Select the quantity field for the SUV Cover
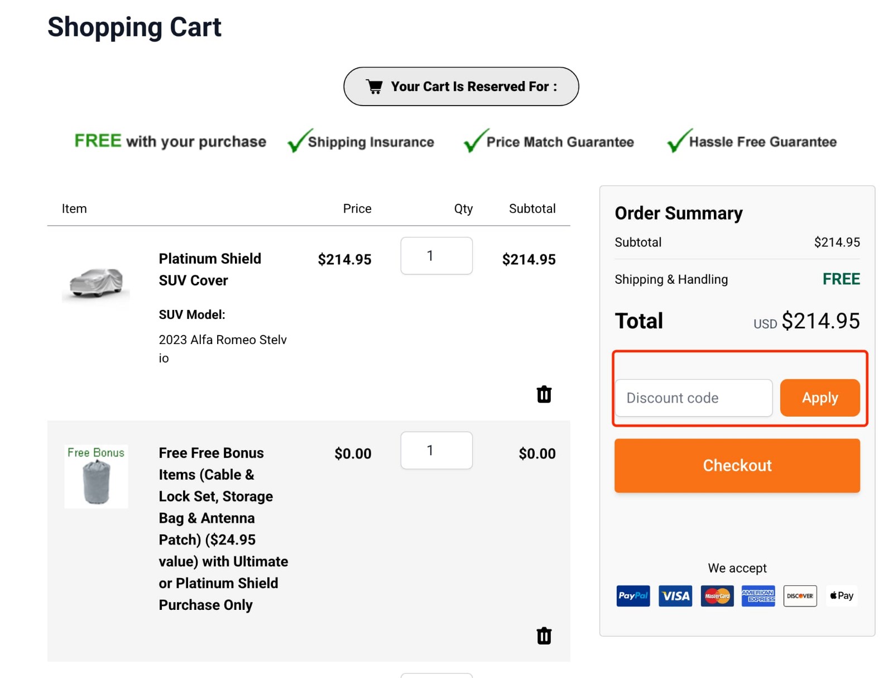893x678 pixels. 436,256
